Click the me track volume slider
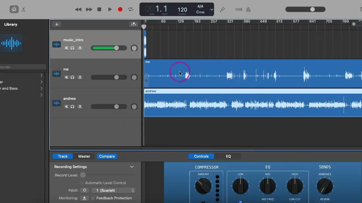The image size is (362, 203). 109,77
